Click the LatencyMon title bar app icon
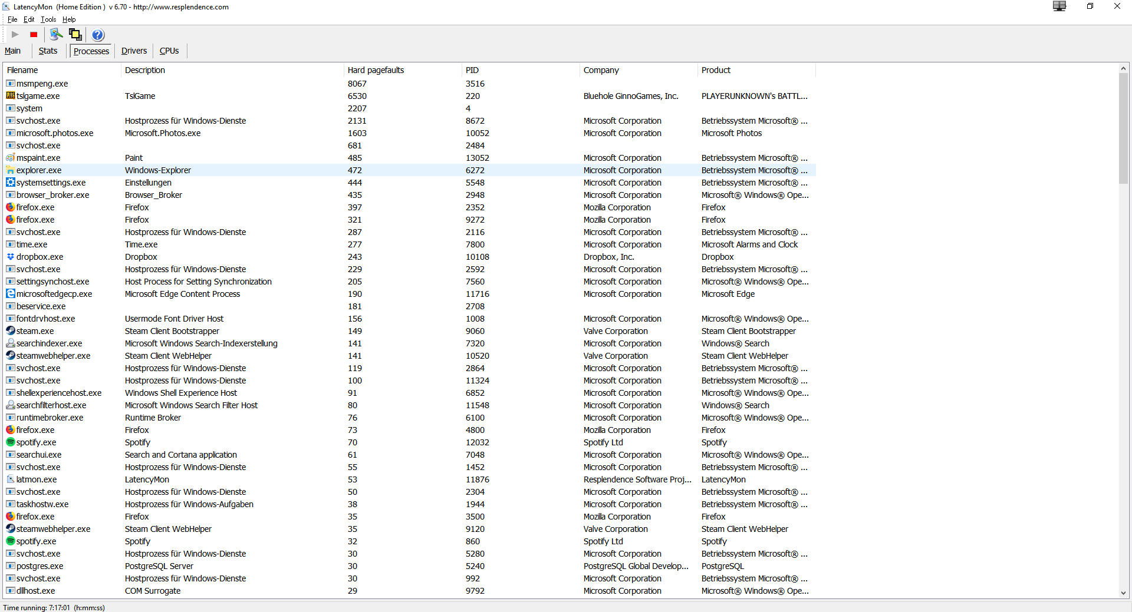Viewport: 1132px width, 612px height. pyautogui.click(x=6, y=7)
